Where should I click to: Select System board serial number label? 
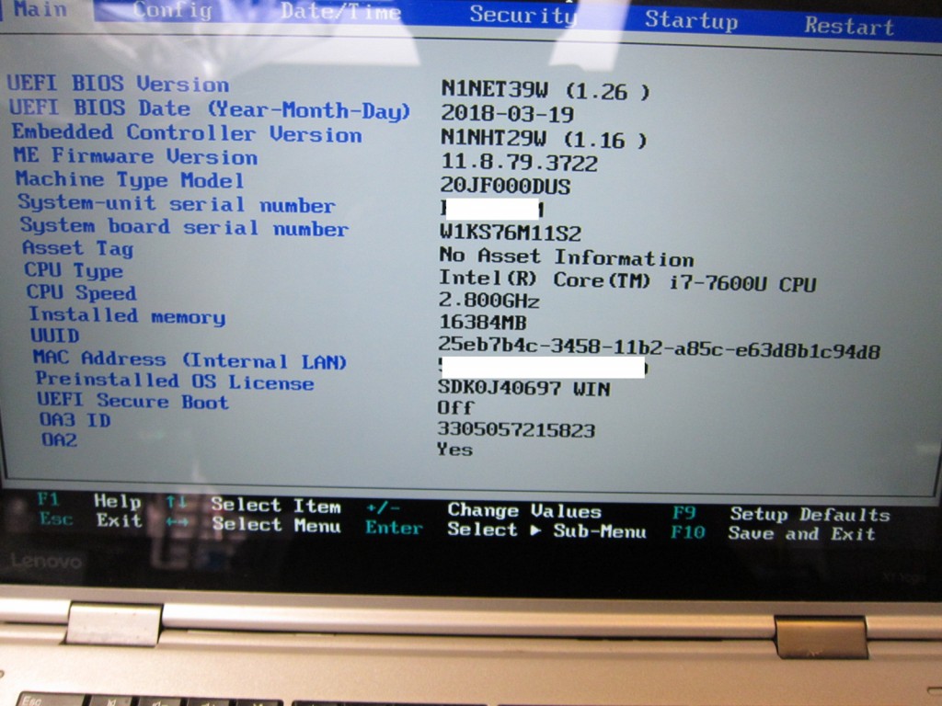[x=184, y=227]
